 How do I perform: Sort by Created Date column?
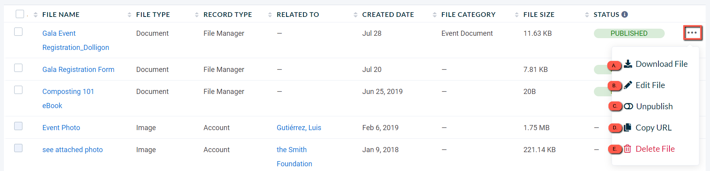tap(355, 15)
